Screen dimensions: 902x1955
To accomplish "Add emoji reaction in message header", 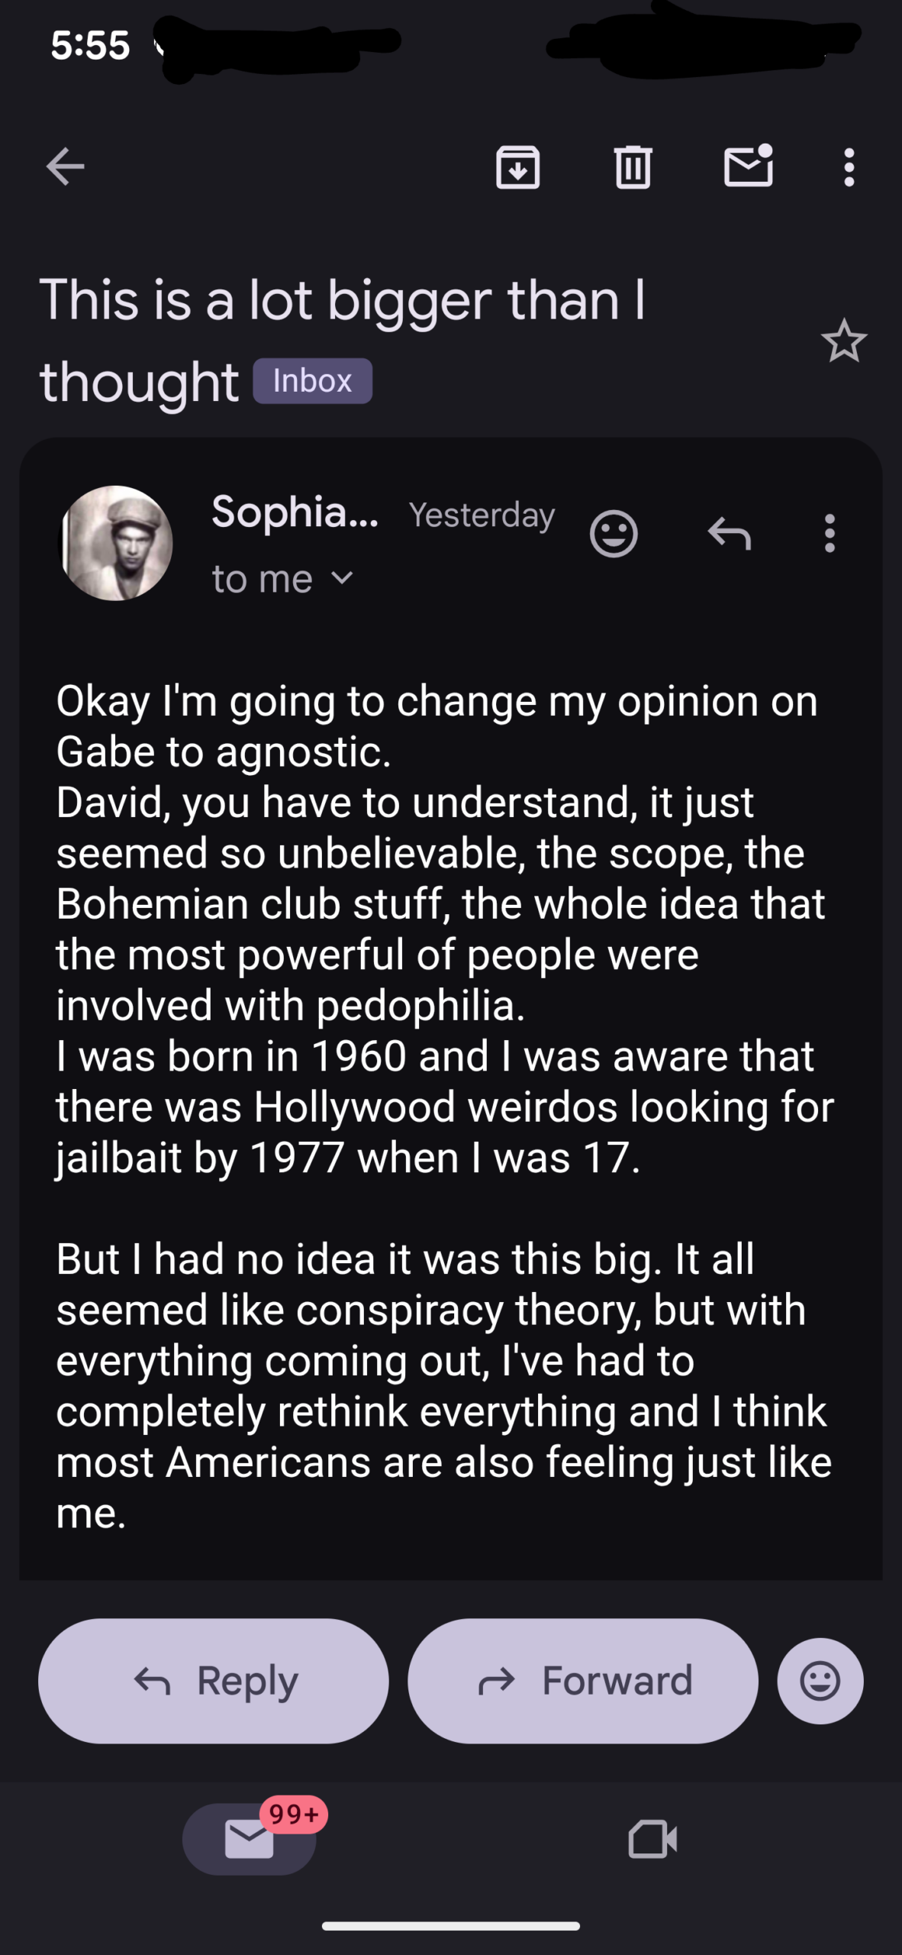I will pos(614,533).
